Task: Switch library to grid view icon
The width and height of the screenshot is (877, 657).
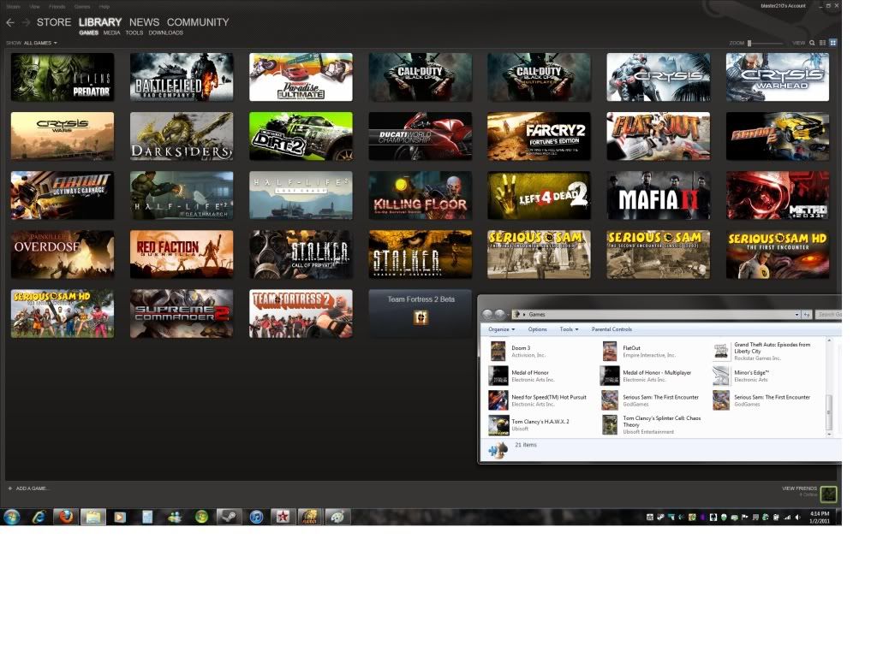Action: pyautogui.click(x=832, y=43)
